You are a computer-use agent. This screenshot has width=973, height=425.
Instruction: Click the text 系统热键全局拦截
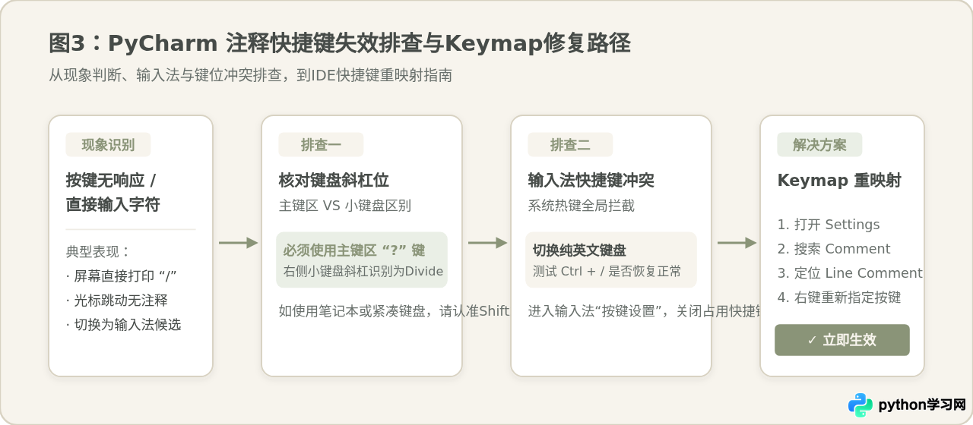tap(581, 206)
